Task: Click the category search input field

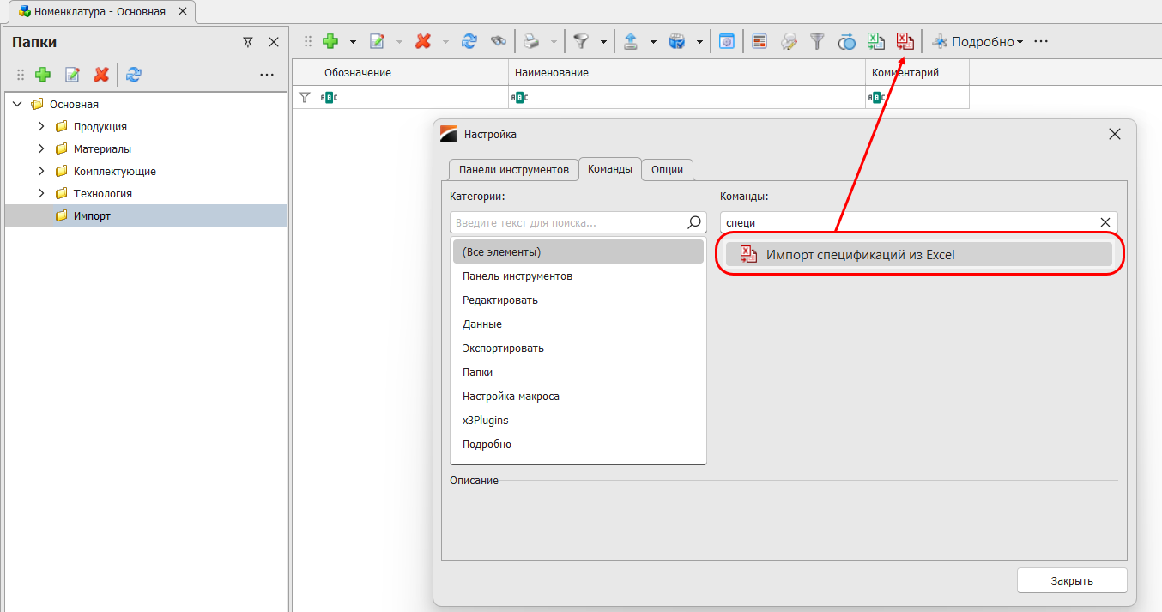Action: tap(568, 222)
